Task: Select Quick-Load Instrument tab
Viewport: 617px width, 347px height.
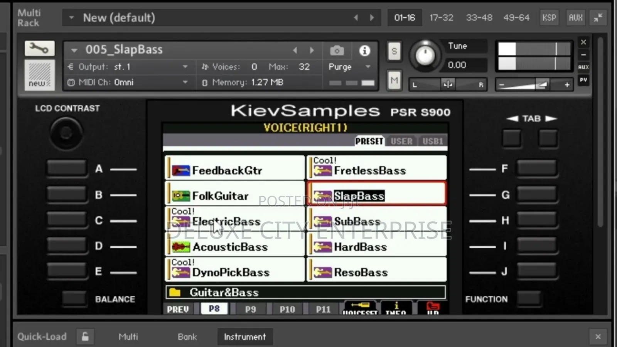Action: point(245,337)
